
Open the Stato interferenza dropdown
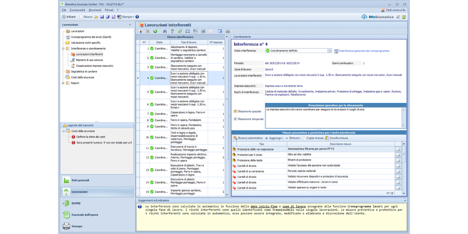click(x=330, y=51)
